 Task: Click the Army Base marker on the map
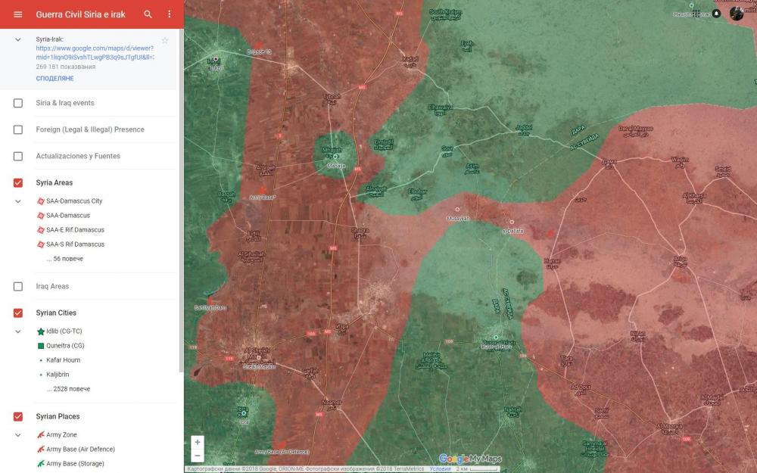tap(263, 190)
